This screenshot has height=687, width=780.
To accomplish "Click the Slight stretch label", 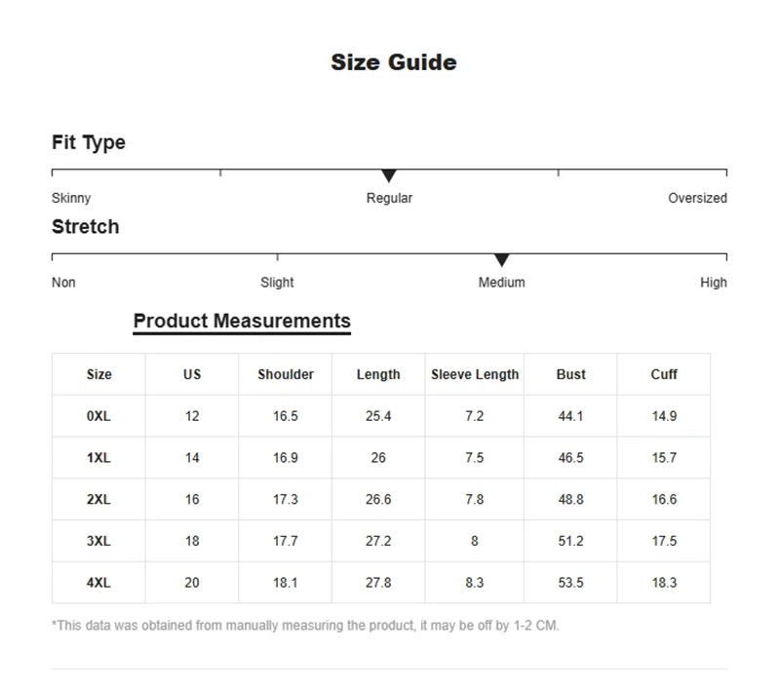I will [x=277, y=283].
